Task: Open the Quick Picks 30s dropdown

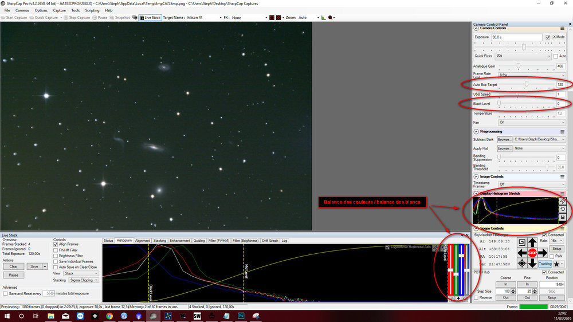Action: (523, 56)
